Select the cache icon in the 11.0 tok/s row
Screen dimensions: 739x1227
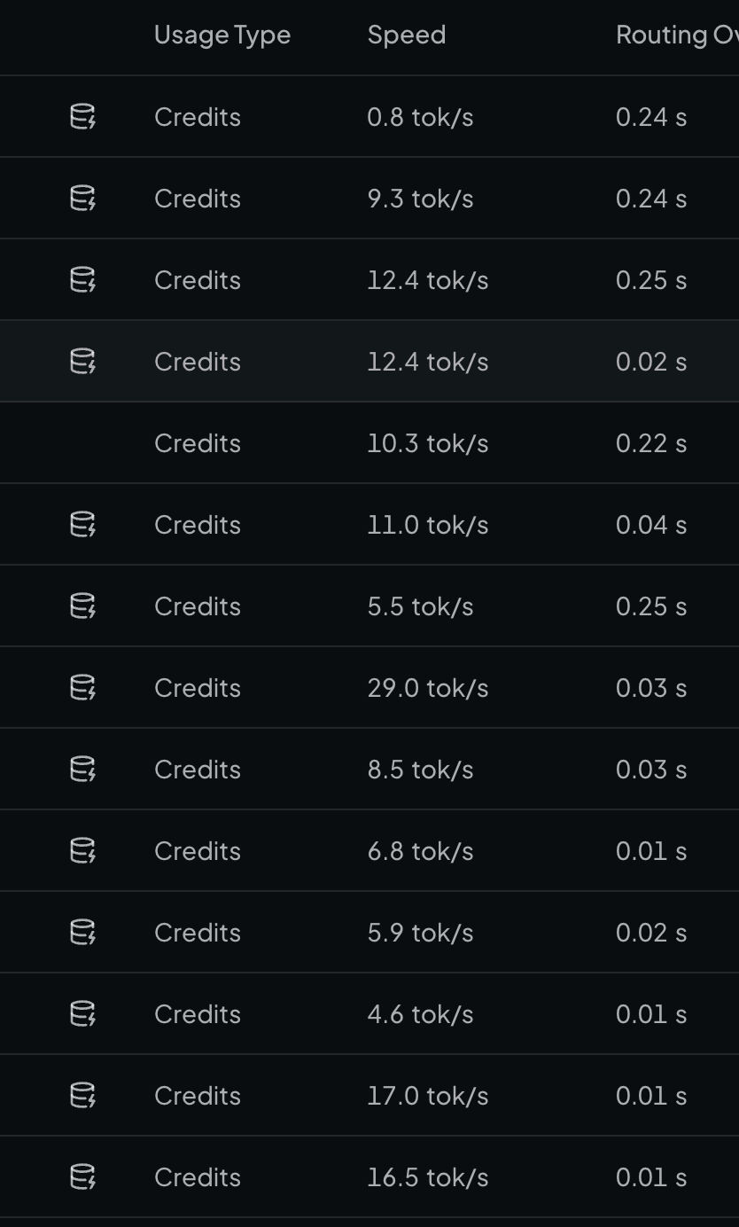pyautogui.click(x=82, y=525)
